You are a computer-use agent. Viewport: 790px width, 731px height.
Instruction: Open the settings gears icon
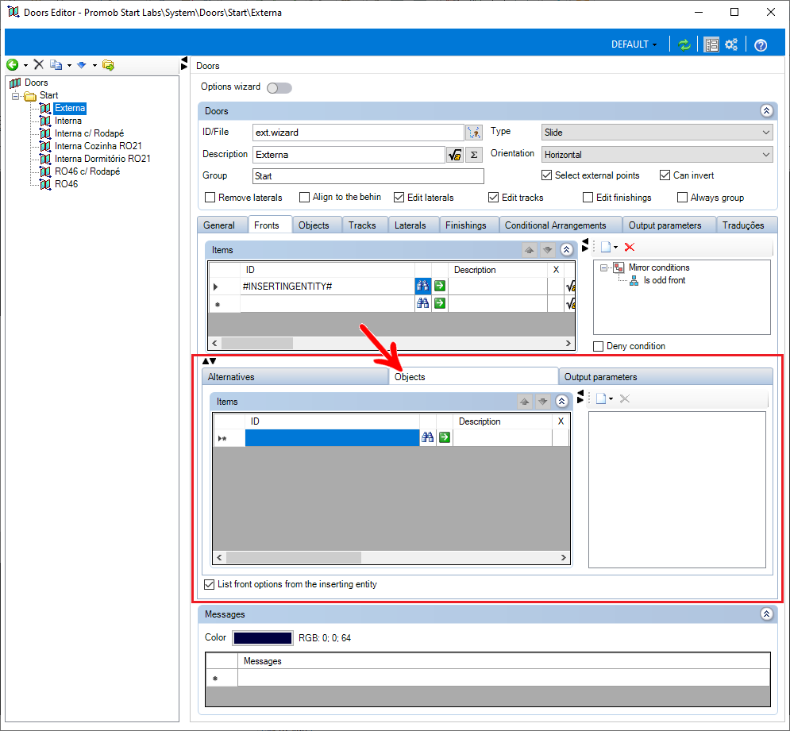[x=731, y=44]
